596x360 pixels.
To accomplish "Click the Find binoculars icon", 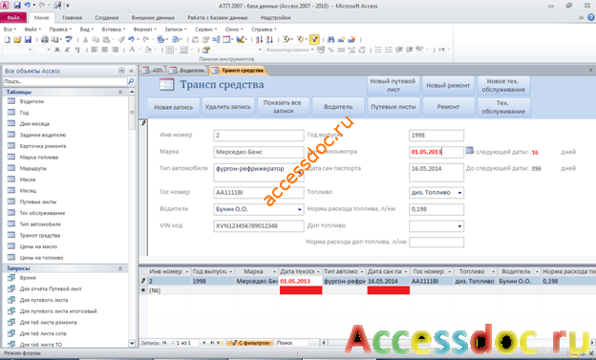I will tap(330, 39).
